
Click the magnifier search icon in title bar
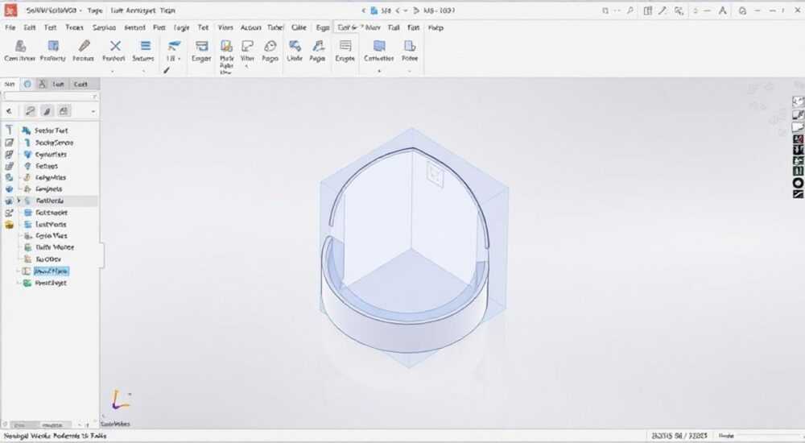click(x=630, y=10)
